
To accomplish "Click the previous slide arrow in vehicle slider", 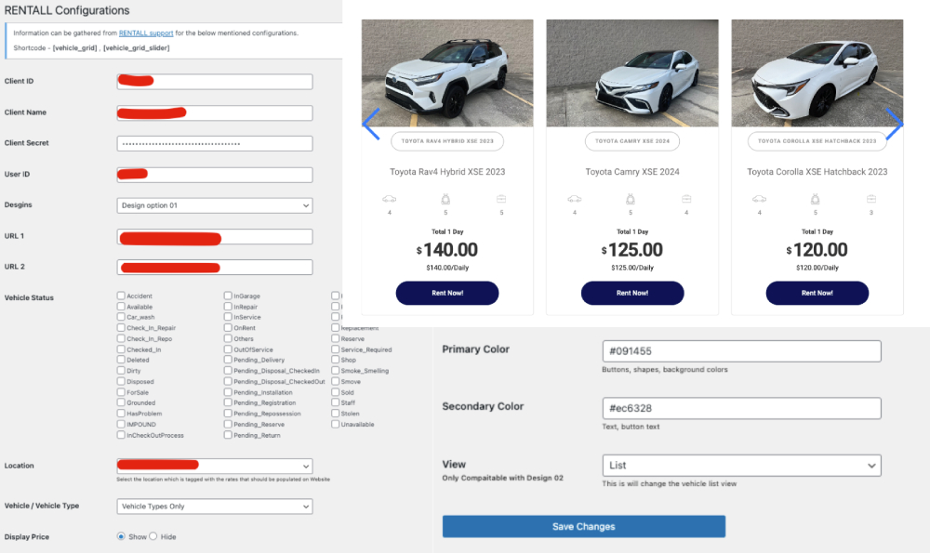I will tap(370, 124).
